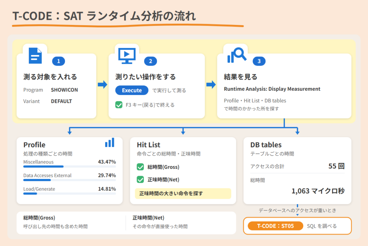Screen dimensions: 368x246
Task: Click the 1,063 マイクロ秒 value
Action: click(318, 191)
